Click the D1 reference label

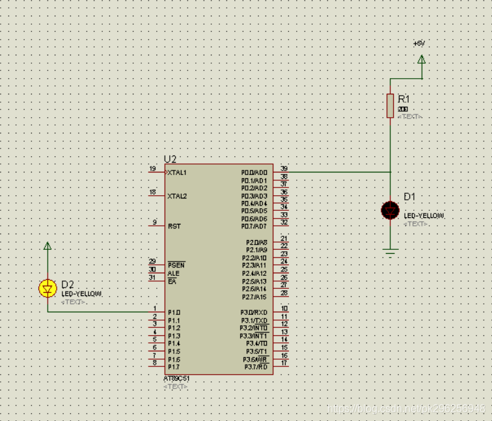point(409,197)
